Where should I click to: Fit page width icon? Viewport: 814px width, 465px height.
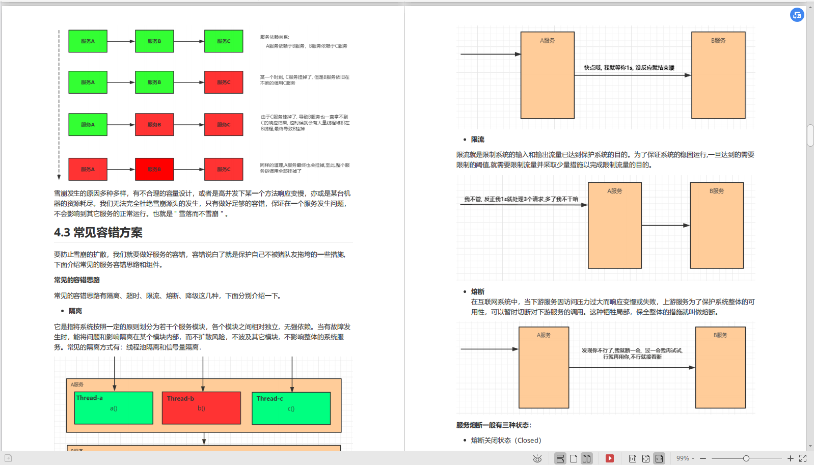[659, 458]
